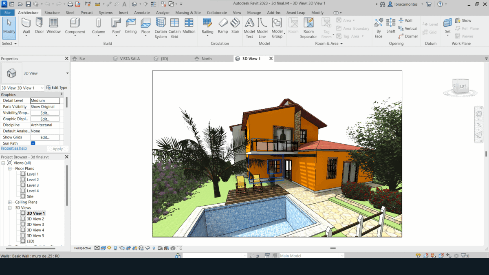Open the File menu
The width and height of the screenshot is (489, 275).
tap(7, 13)
